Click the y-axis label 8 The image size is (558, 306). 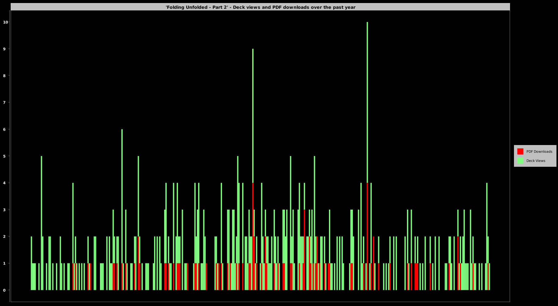4,76
